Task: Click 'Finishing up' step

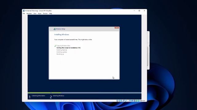Action: coord(60,54)
